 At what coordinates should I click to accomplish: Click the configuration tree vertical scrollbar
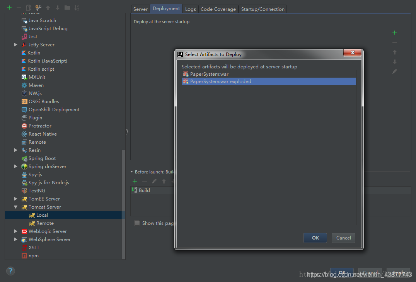click(x=123, y=204)
